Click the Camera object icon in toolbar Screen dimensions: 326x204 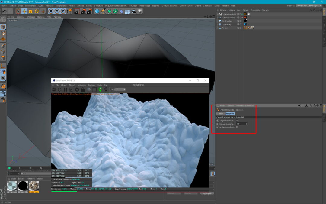click(133, 11)
